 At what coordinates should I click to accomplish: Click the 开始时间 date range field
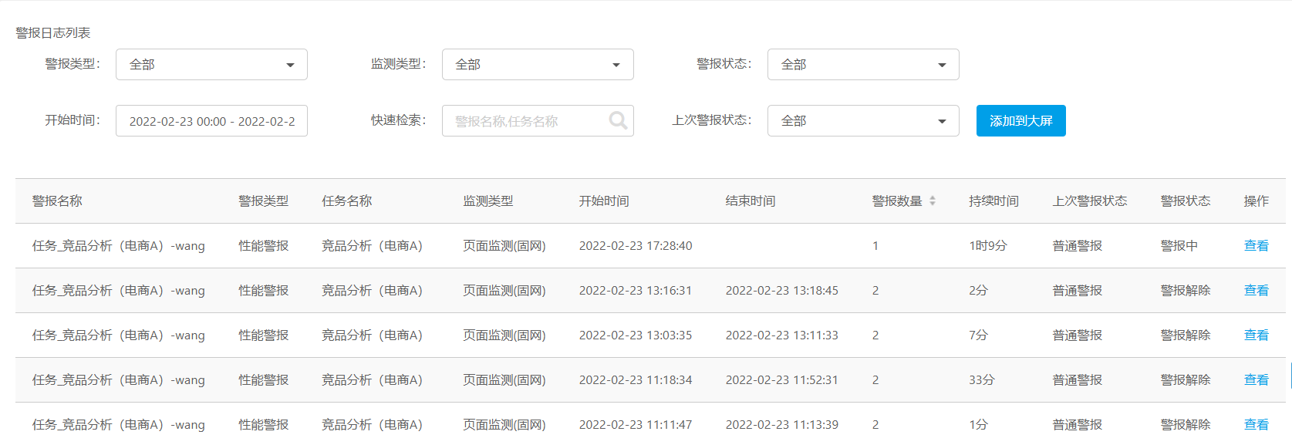point(211,121)
